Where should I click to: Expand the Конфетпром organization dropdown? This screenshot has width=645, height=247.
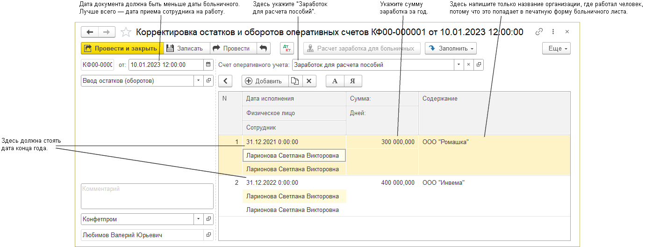pos(198,219)
